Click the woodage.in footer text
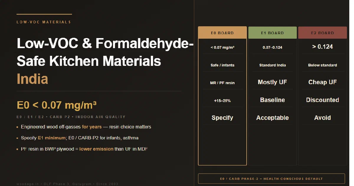354x186 pixels. click(67, 184)
